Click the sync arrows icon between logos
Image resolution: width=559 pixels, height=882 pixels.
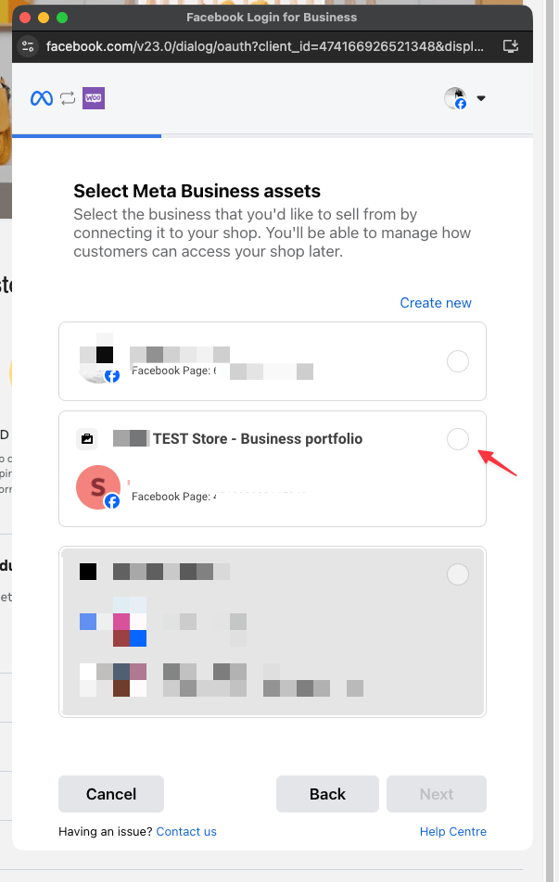click(68, 98)
